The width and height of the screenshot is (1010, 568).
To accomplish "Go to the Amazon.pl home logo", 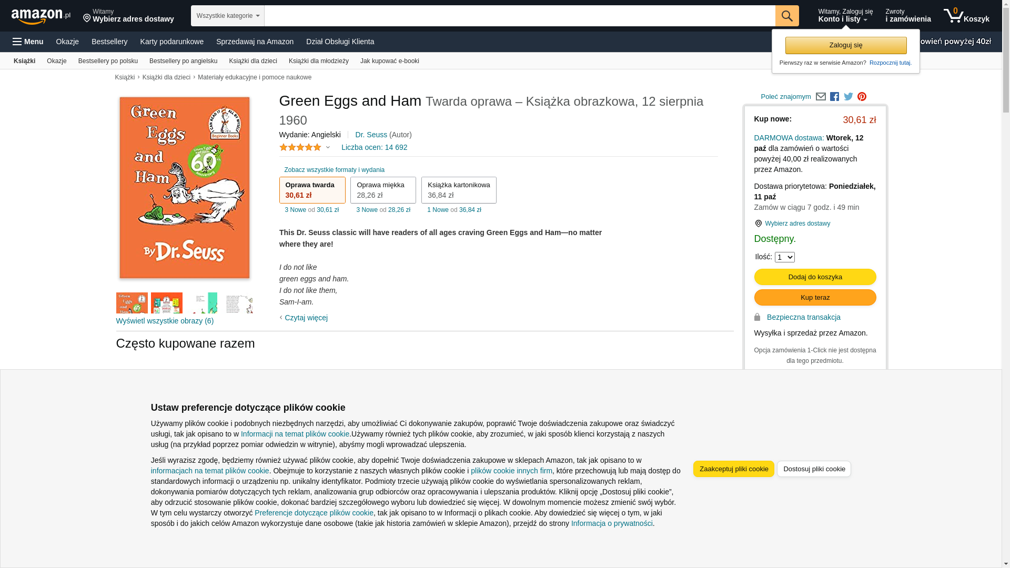I will [41, 16].
